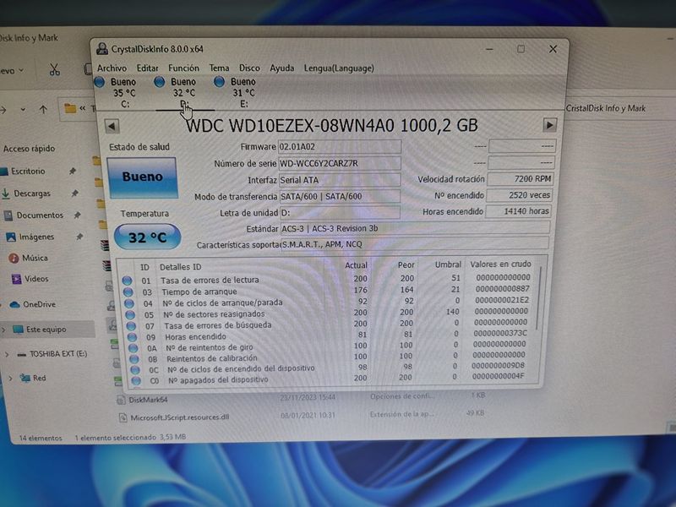Unpin Escritorio using its pin icon
The height and width of the screenshot is (507, 676).
pyautogui.click(x=73, y=172)
